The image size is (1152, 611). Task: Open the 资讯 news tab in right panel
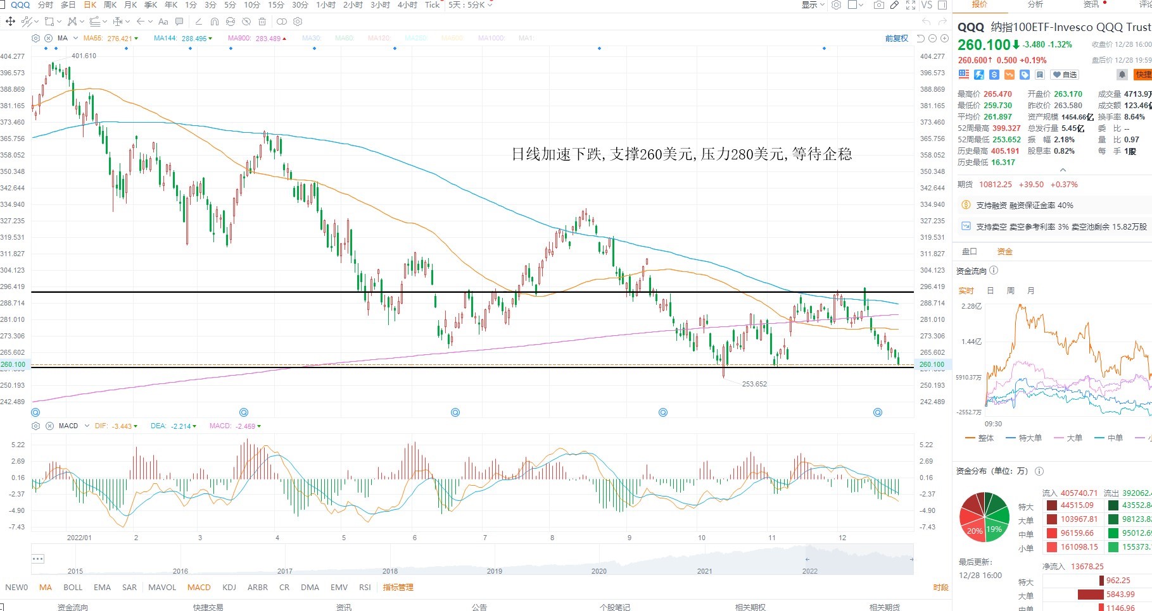(x=1091, y=4)
